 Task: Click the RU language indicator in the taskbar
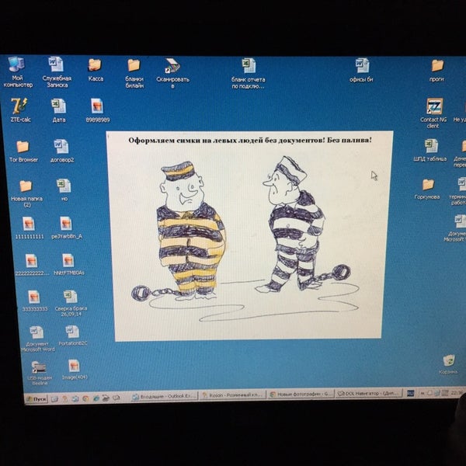[410, 393]
